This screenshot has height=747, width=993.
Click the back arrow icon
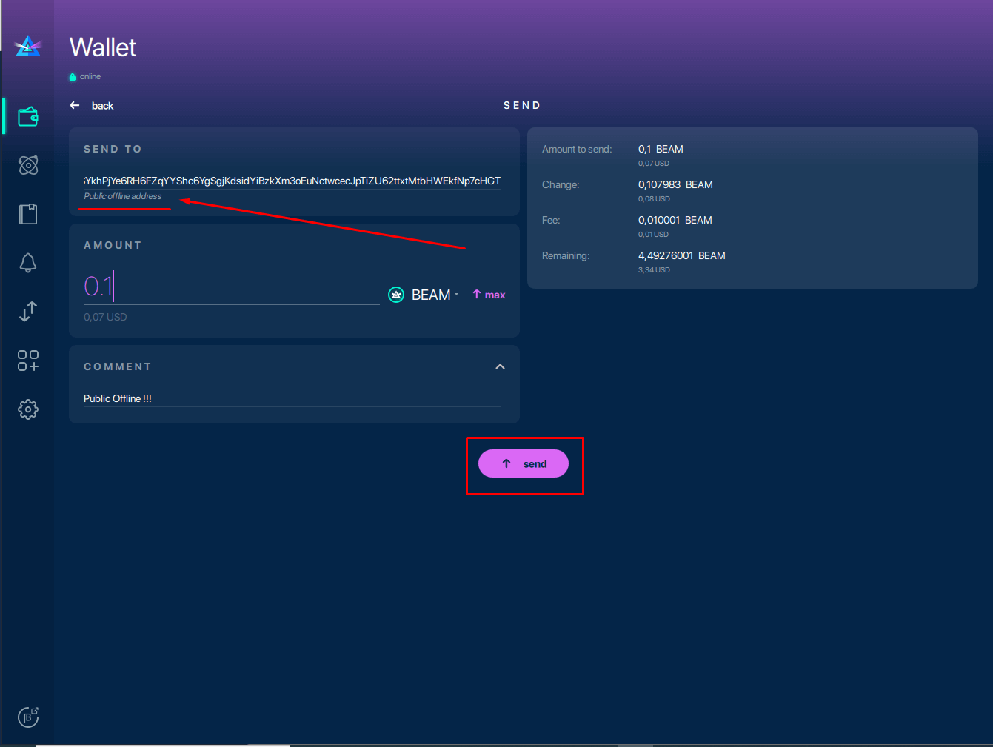[75, 106]
